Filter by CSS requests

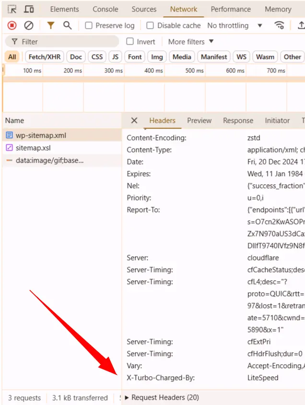pos(97,57)
